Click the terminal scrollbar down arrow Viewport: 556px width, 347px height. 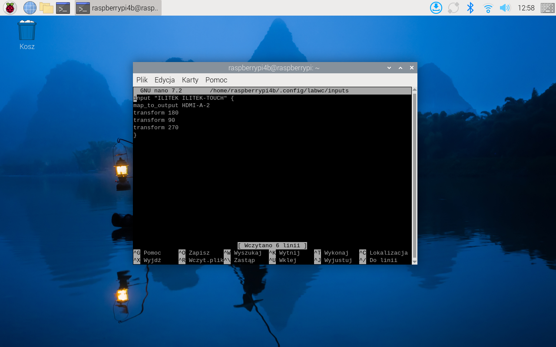pyautogui.click(x=414, y=262)
